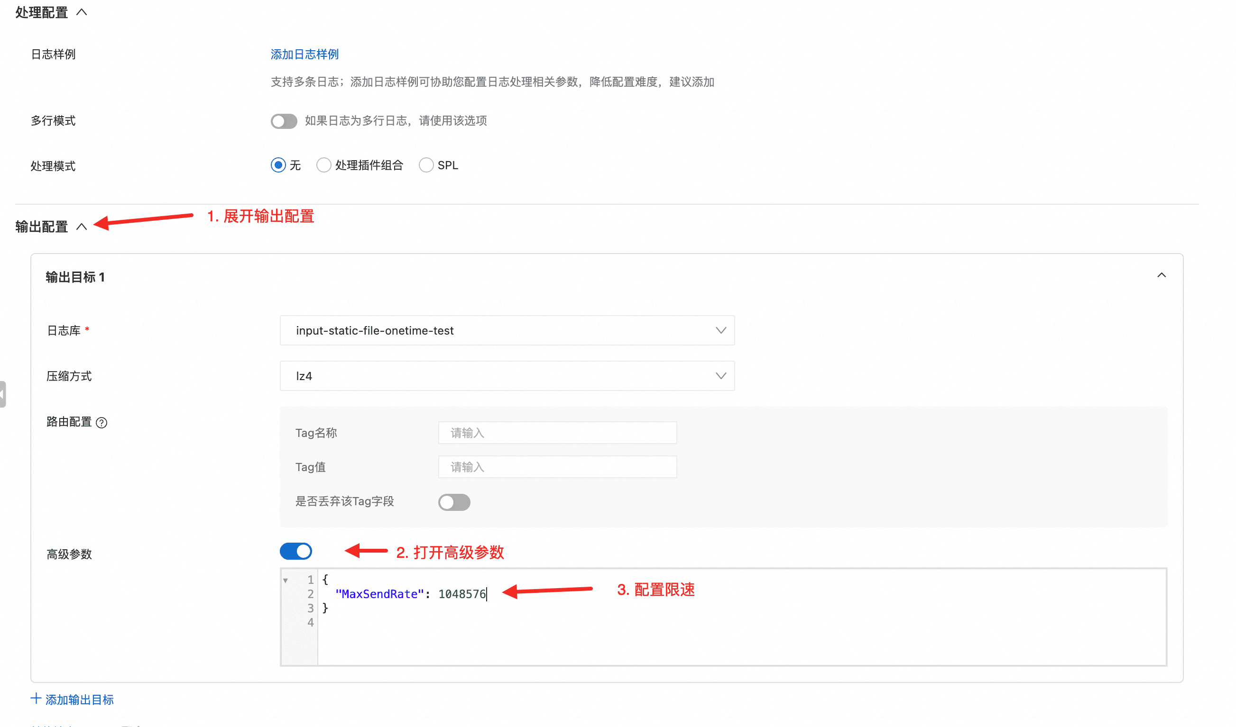Collapse the 输出目标 1 panel chevron

[1161, 275]
